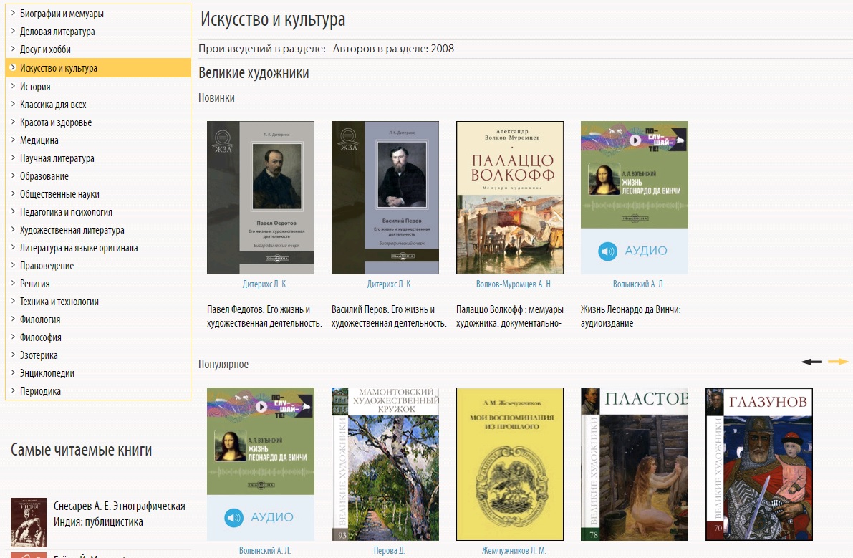Image resolution: width=853 pixels, height=558 pixels.
Task: Go to the Досуг и хобби category
Action: (45, 49)
